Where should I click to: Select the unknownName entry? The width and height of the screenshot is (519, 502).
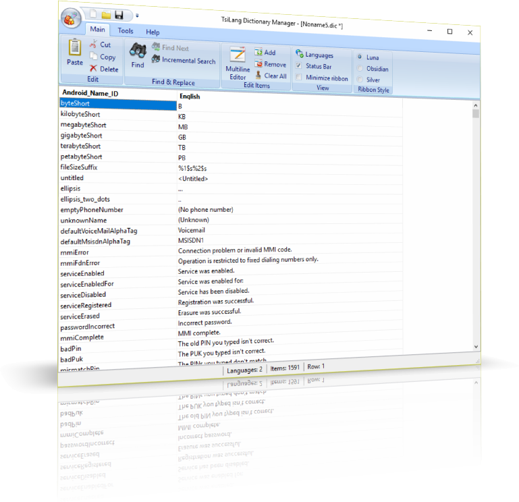click(118, 220)
